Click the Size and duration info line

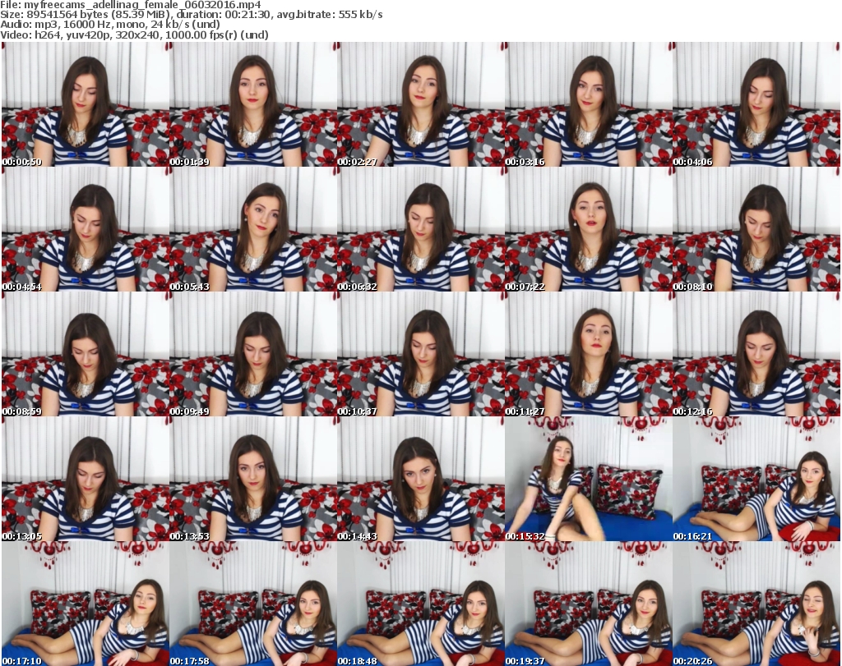click(191, 15)
